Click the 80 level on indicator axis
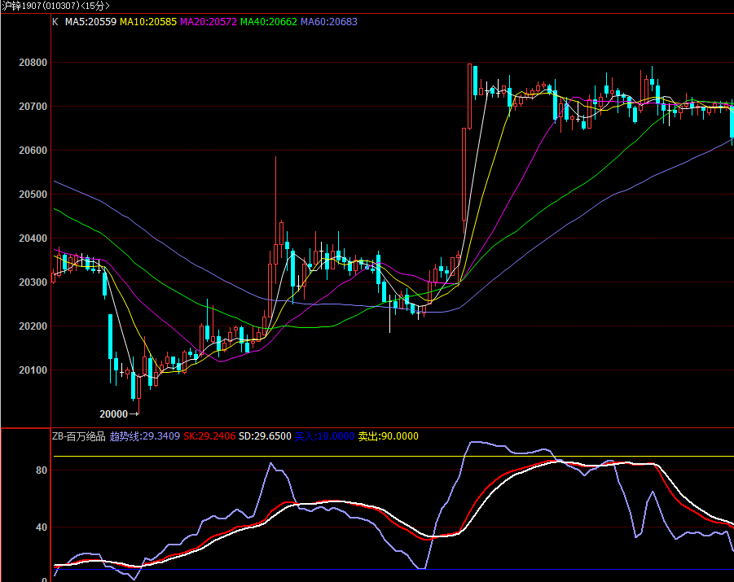Screen dimensions: 734x582 (x=42, y=470)
